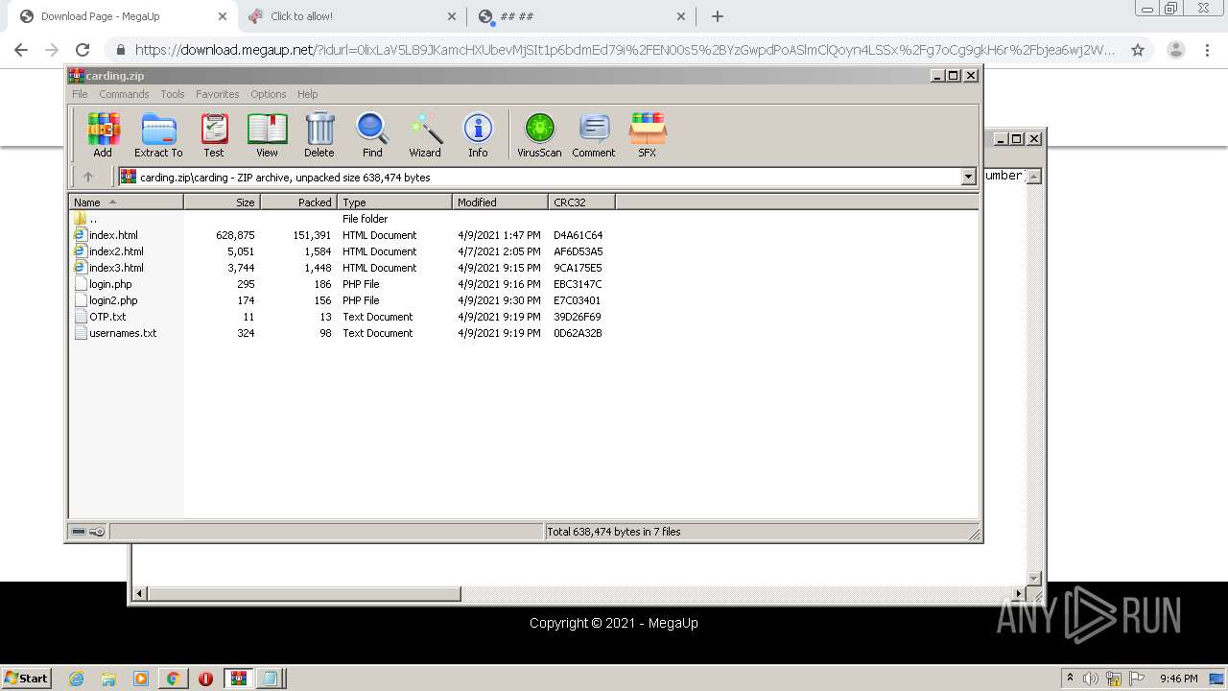The image size is (1228, 691).
Task: Select the login.php file
Action: tap(110, 284)
